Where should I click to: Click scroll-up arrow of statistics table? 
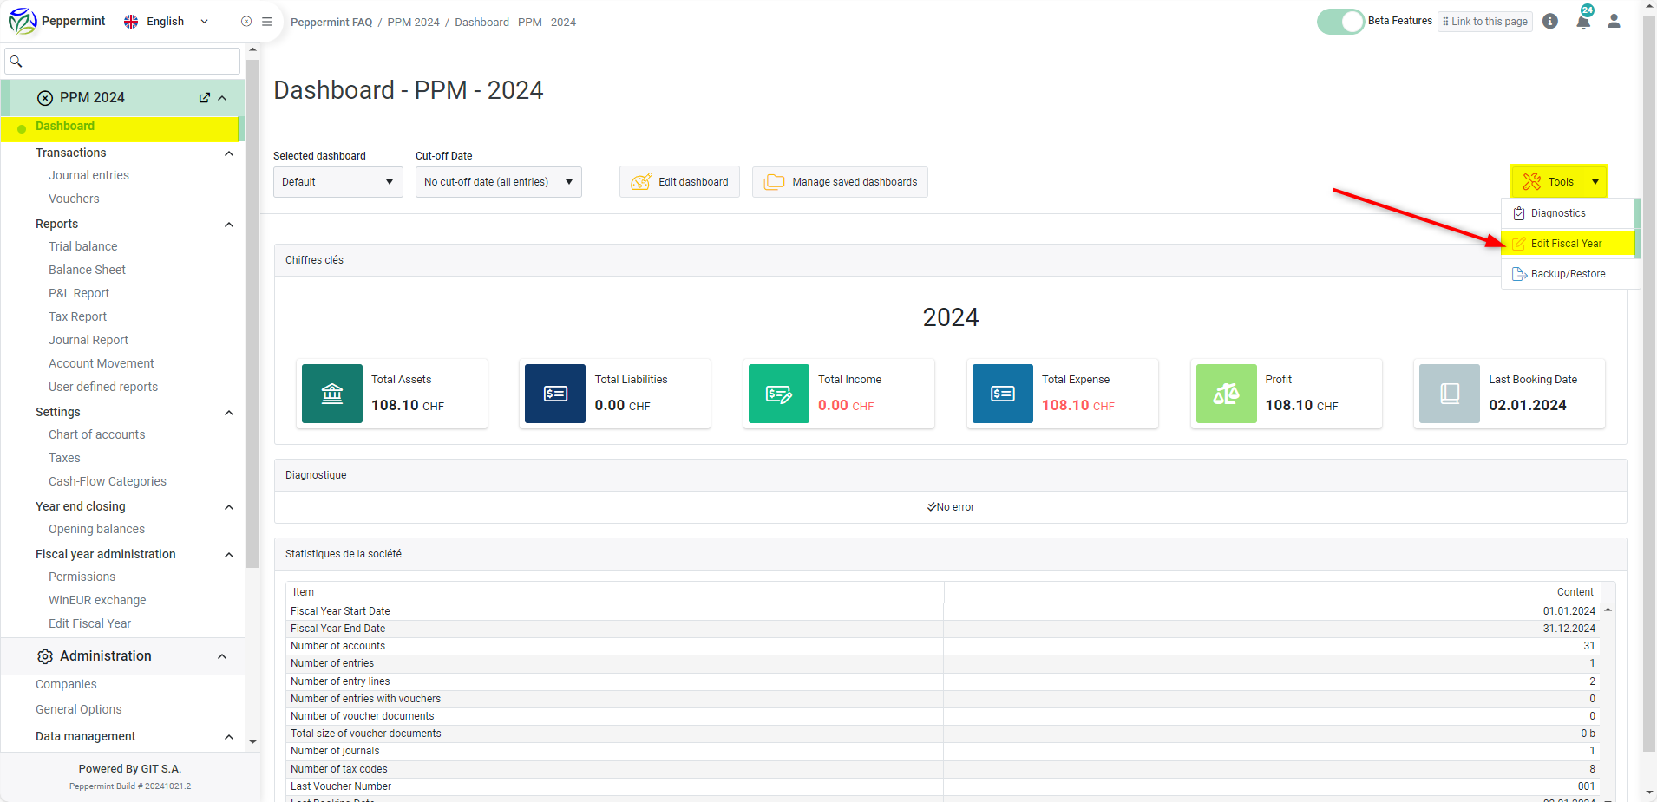1608,610
